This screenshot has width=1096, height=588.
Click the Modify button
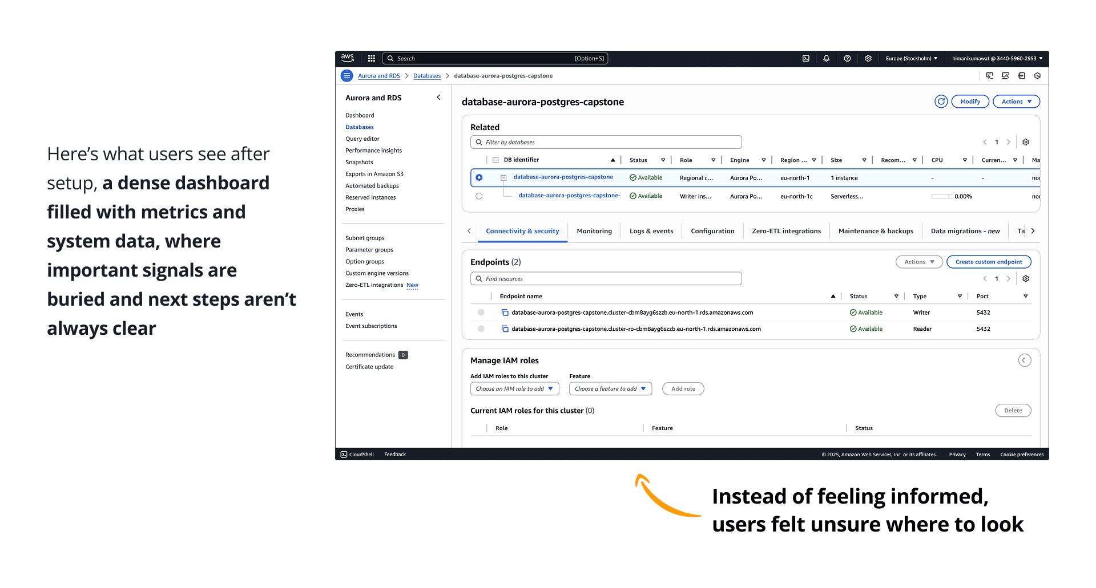(x=970, y=102)
